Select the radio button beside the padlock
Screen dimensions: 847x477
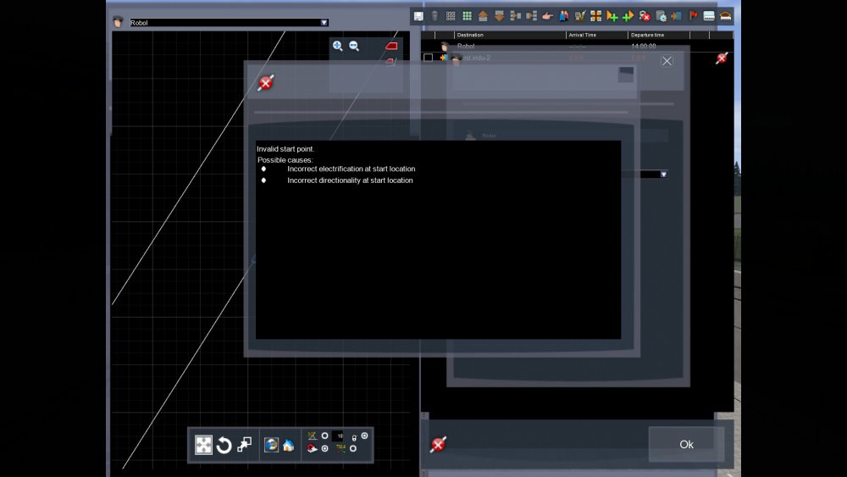(364, 437)
